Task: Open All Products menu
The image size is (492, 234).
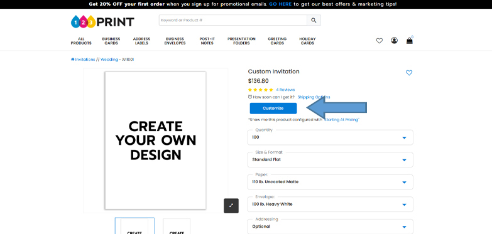Action: pyautogui.click(x=81, y=41)
